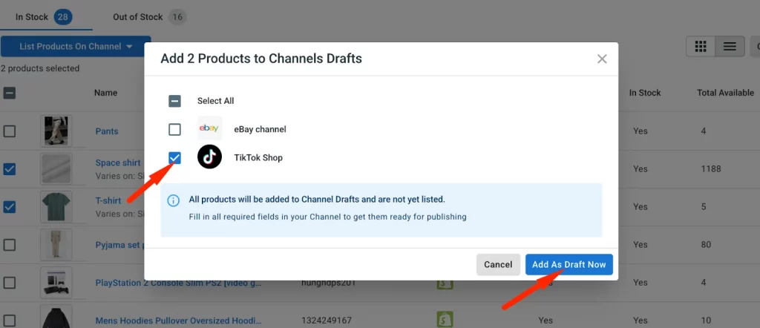Uncheck the T-shirt row checkbox
Viewport: 760px width, 328px height.
tap(10, 207)
